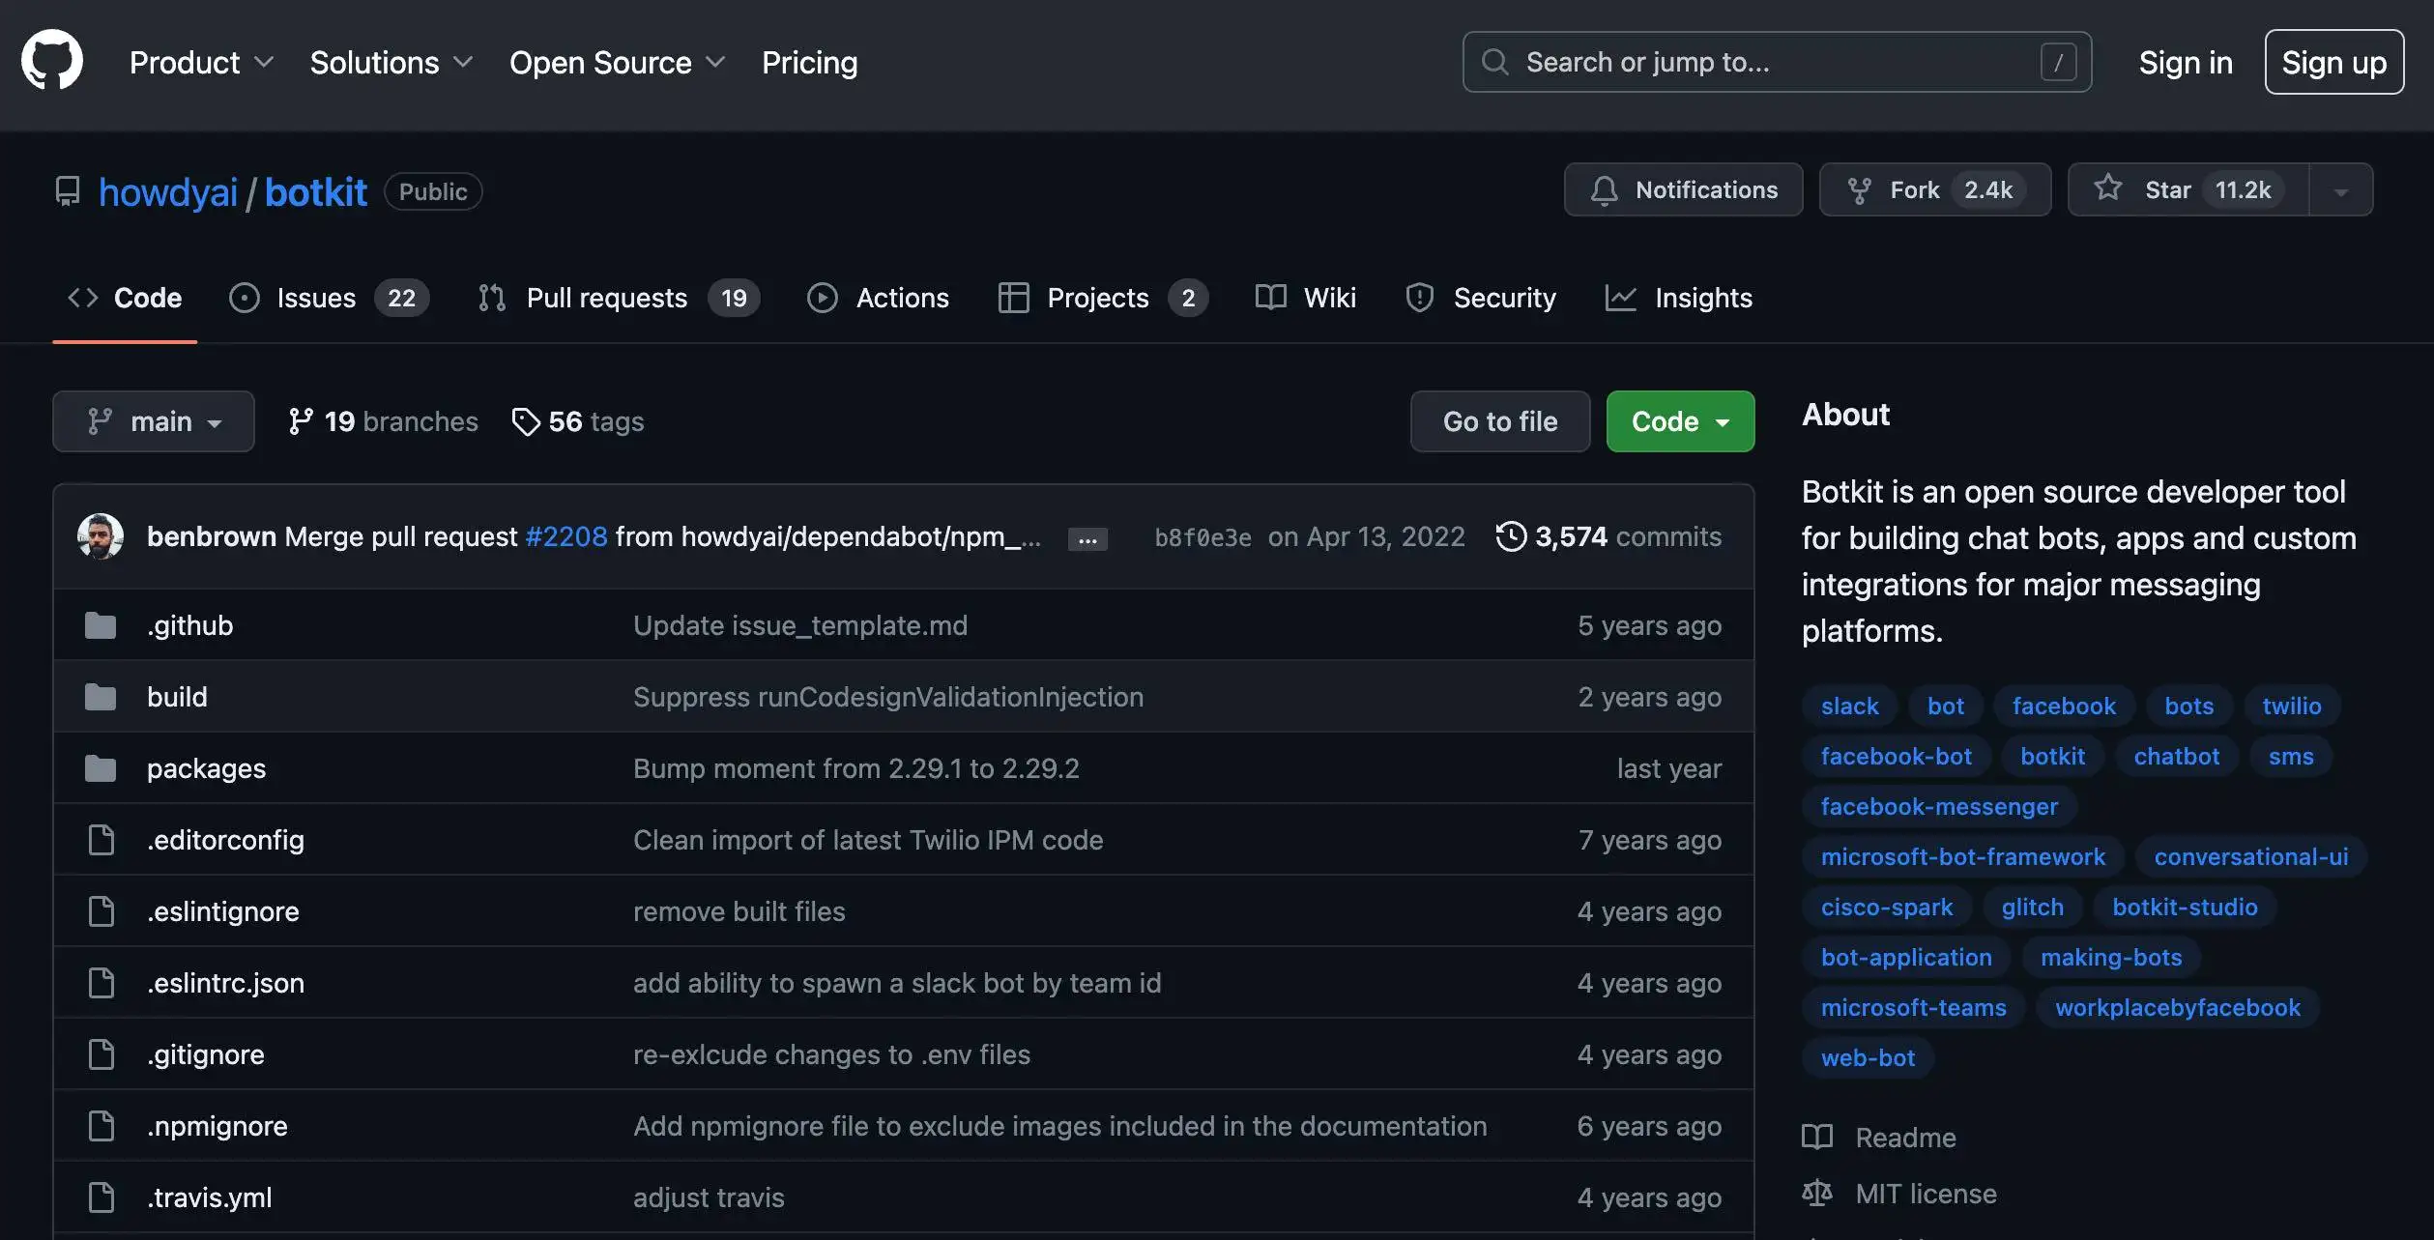
Task: Click the .eslintrc.json file icon
Action: [101, 983]
